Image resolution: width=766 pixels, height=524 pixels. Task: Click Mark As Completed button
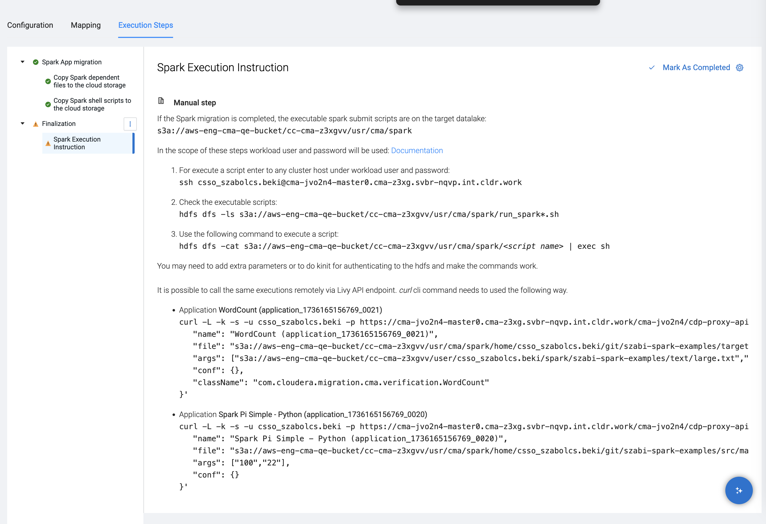point(696,68)
